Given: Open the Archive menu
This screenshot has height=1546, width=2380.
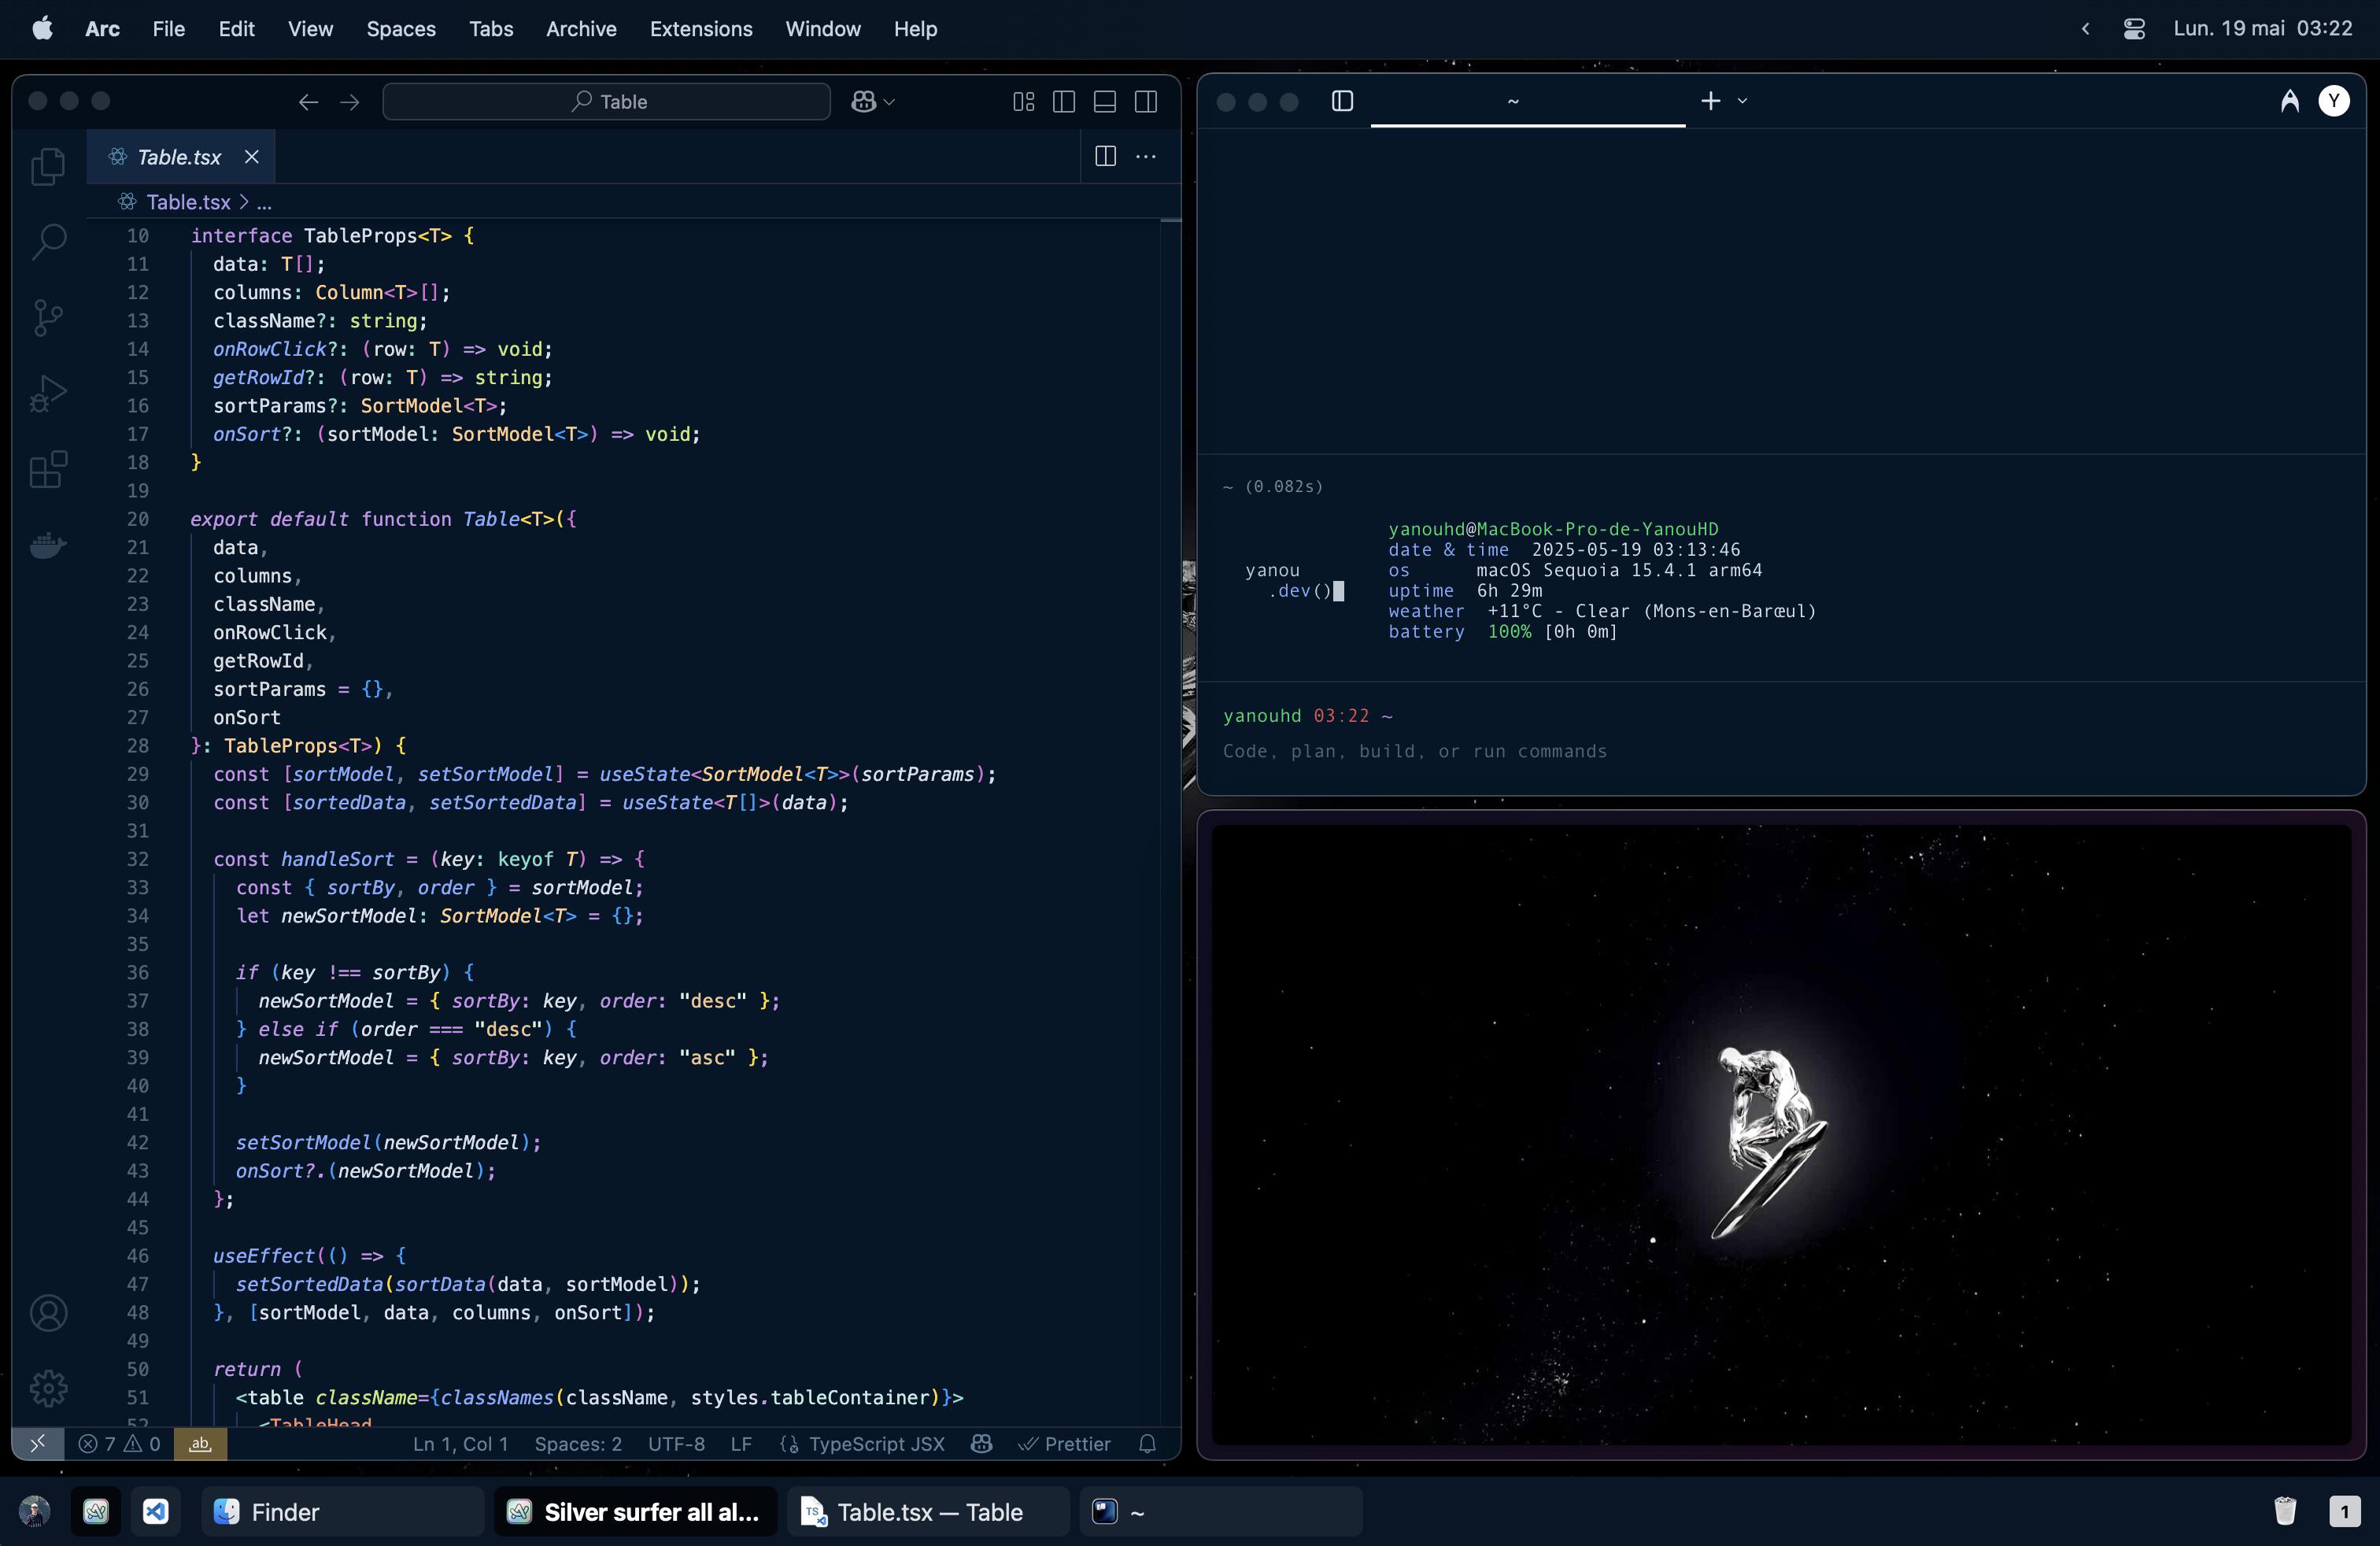Looking at the screenshot, I should click(581, 29).
